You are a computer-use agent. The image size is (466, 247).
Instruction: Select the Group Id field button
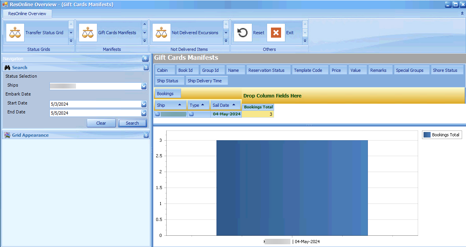212,70
